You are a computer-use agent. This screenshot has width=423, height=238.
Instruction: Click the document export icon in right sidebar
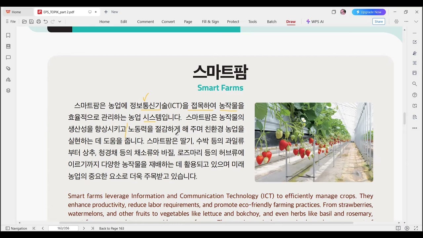(x=415, y=117)
